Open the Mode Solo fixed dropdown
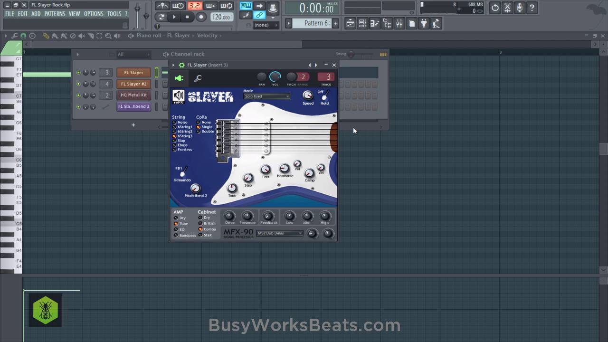Viewport: 608px width, 342px height. tap(266, 96)
